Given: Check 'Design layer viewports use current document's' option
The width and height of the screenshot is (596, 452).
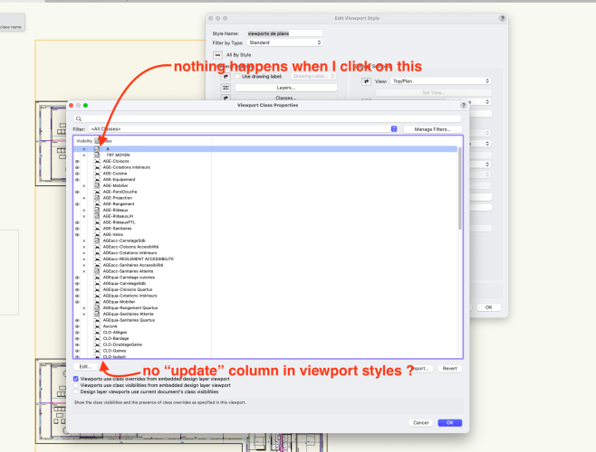Looking at the screenshot, I should pos(76,391).
